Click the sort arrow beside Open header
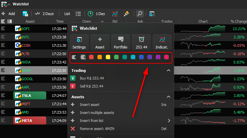Viewport: 247px width, 138px height. pyautogui.click(x=102, y=21)
